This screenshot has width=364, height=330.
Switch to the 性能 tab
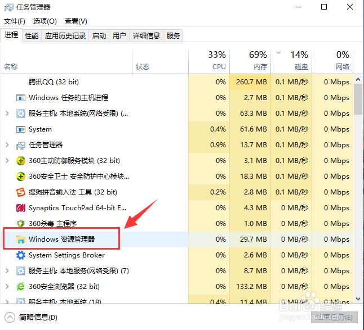pyautogui.click(x=32, y=35)
